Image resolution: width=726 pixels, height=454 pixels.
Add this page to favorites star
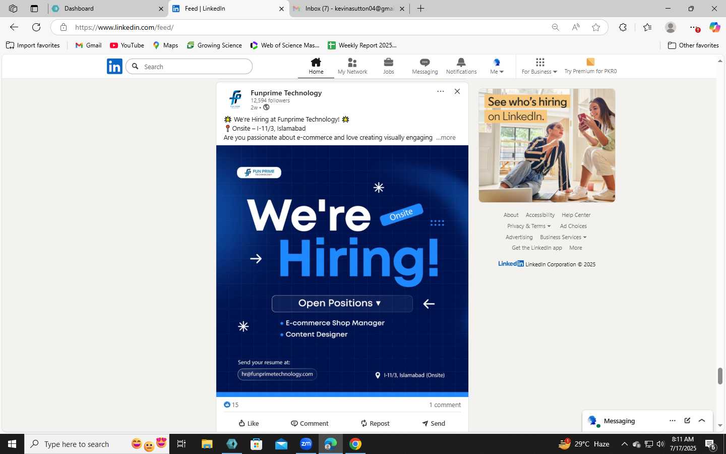tap(596, 27)
